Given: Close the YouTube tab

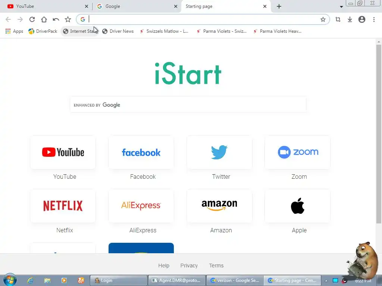Looking at the screenshot, I should (x=86, y=6).
